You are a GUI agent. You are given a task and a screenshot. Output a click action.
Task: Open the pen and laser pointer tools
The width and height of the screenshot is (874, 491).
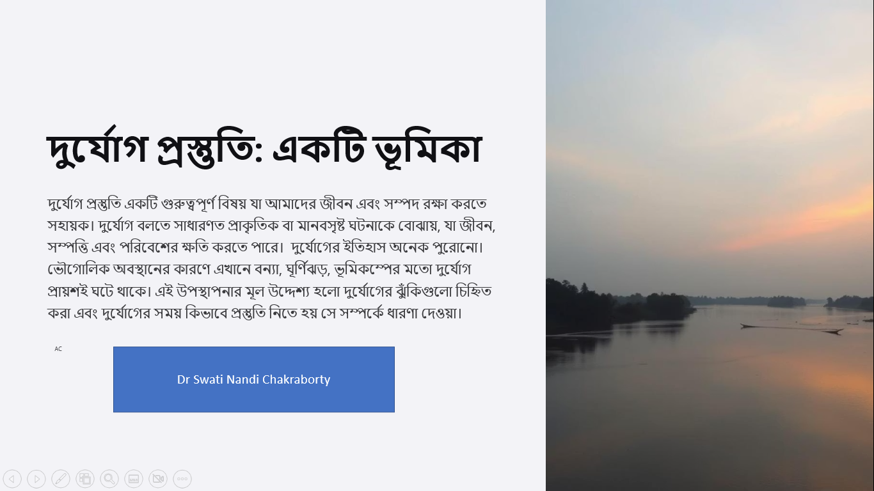point(61,479)
